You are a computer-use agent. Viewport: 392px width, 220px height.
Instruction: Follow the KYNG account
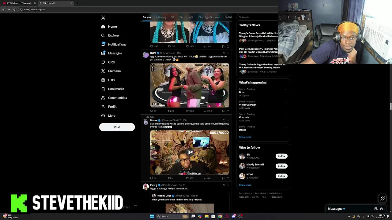point(281,176)
